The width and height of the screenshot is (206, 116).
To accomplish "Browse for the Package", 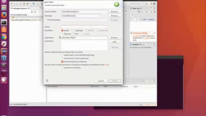I will coord(115,16).
